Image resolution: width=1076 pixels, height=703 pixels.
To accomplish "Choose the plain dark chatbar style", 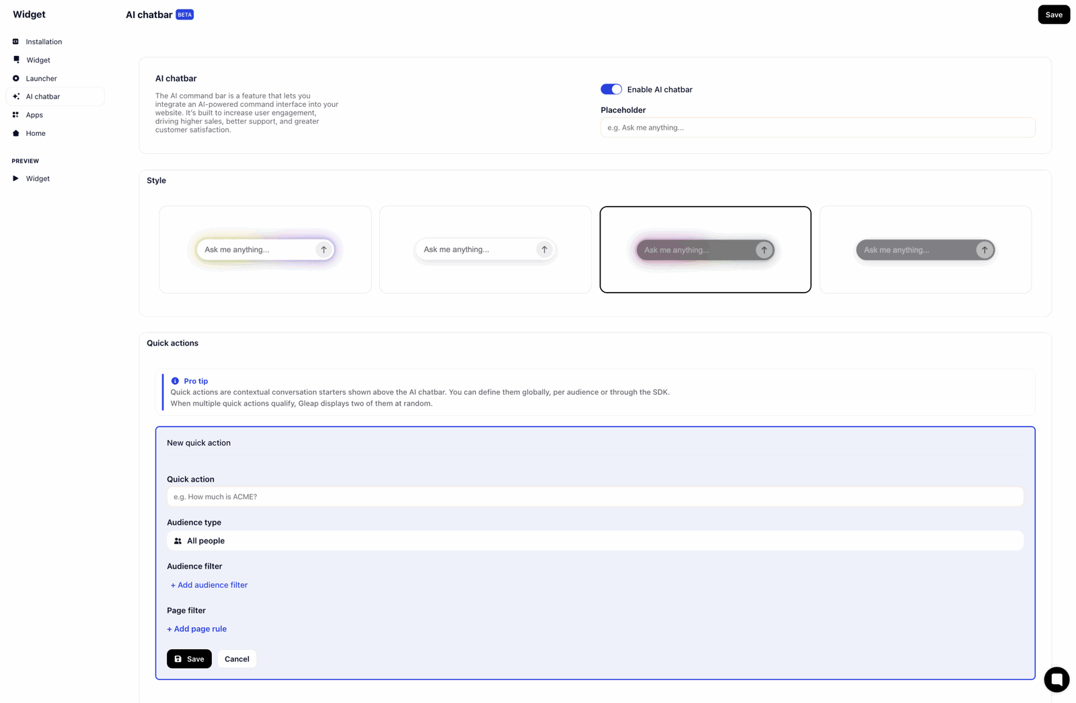I will (x=925, y=250).
